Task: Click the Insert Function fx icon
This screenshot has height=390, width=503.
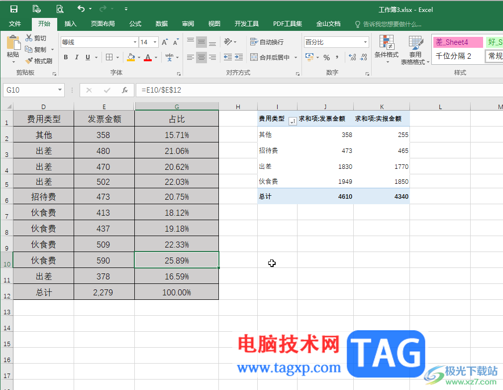Action: pos(125,90)
